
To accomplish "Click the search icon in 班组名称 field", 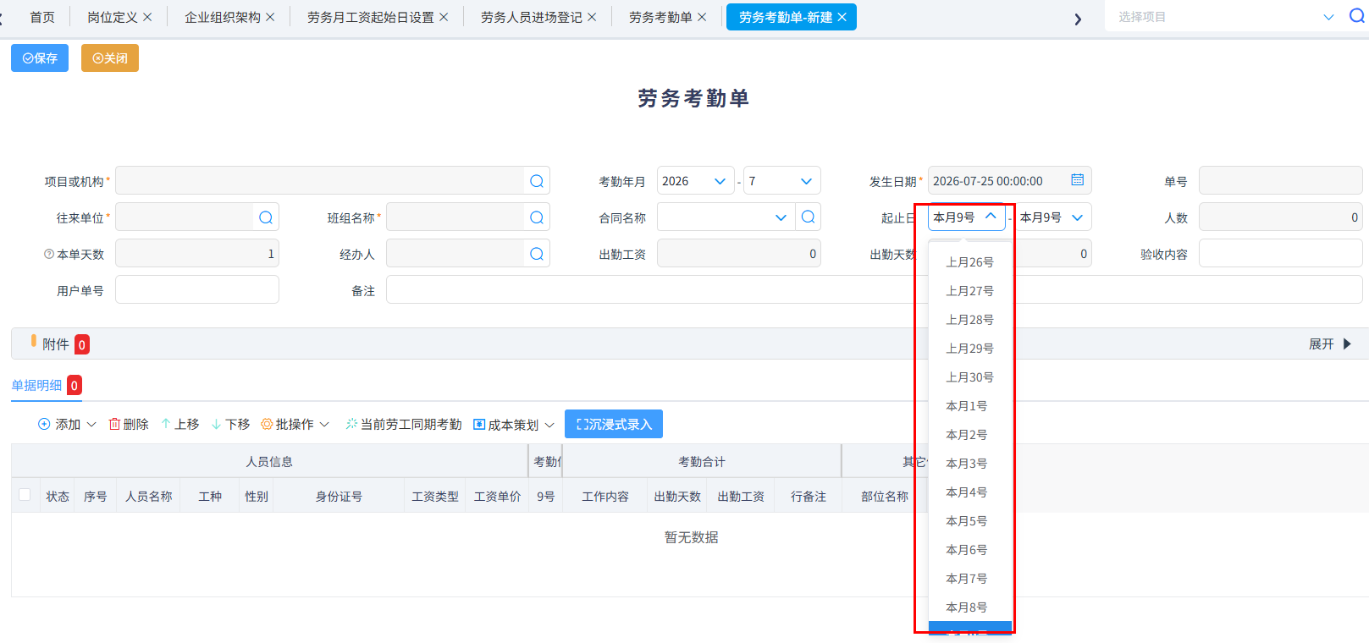I will 537,217.
